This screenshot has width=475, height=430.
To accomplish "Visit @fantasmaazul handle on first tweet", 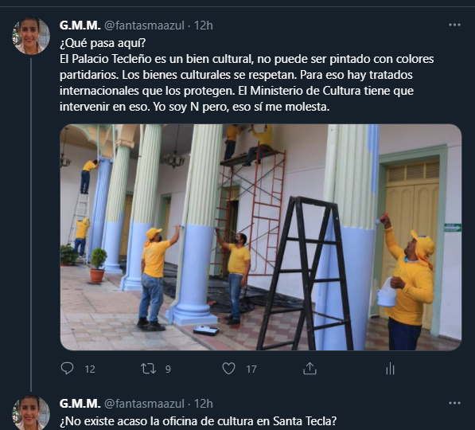I will [144, 25].
